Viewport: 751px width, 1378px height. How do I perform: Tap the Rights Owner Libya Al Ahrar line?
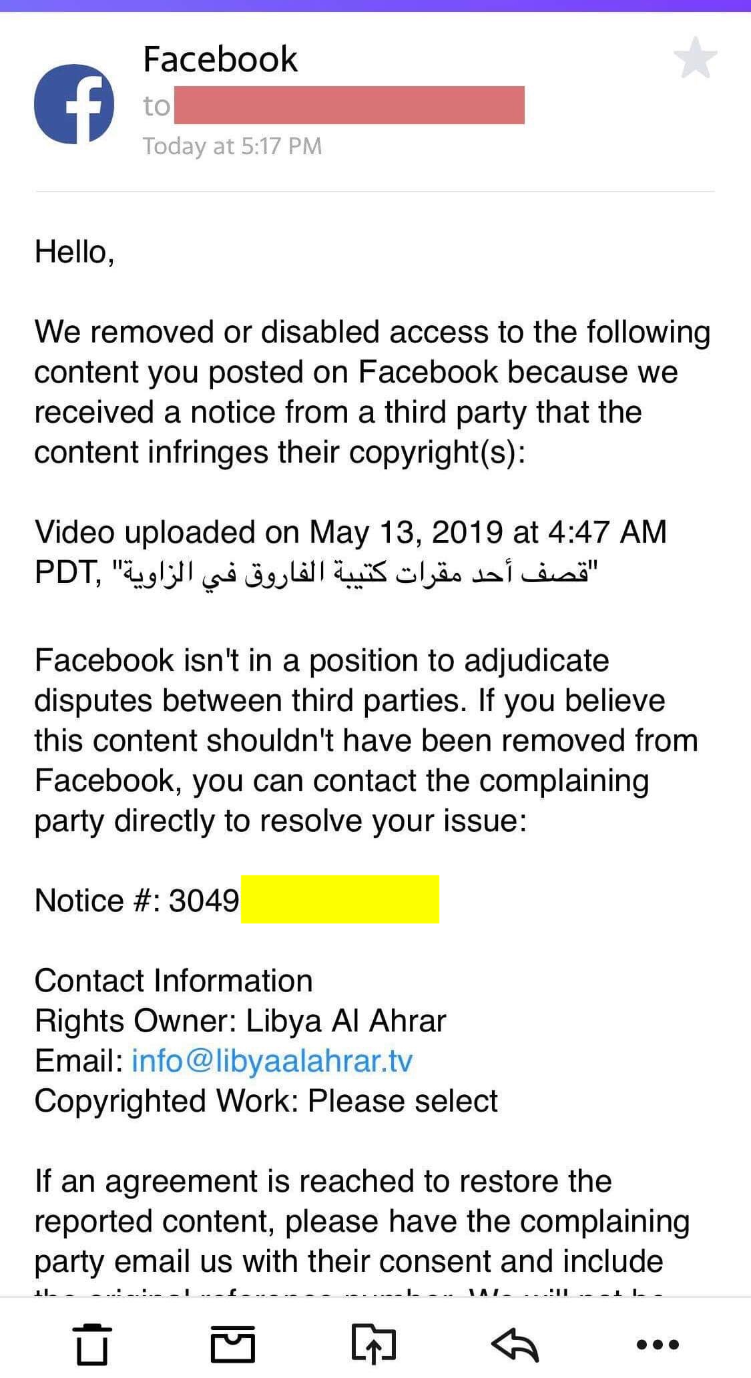tap(240, 1020)
